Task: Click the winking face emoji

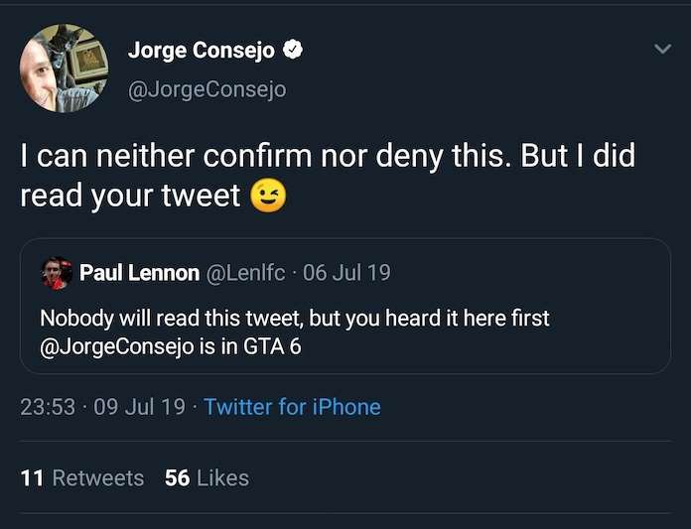Action: pos(268,196)
